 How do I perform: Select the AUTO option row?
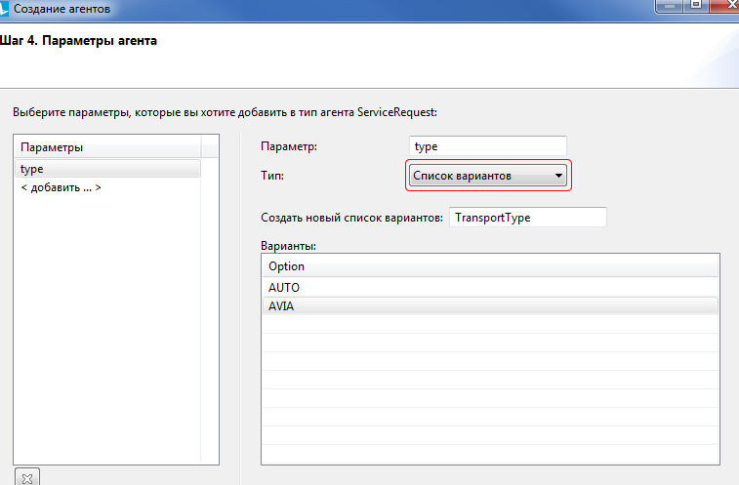tap(490, 288)
